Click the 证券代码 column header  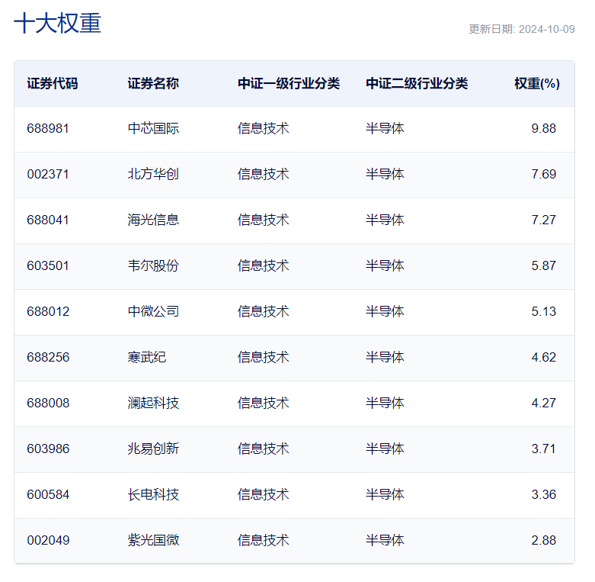coord(53,84)
